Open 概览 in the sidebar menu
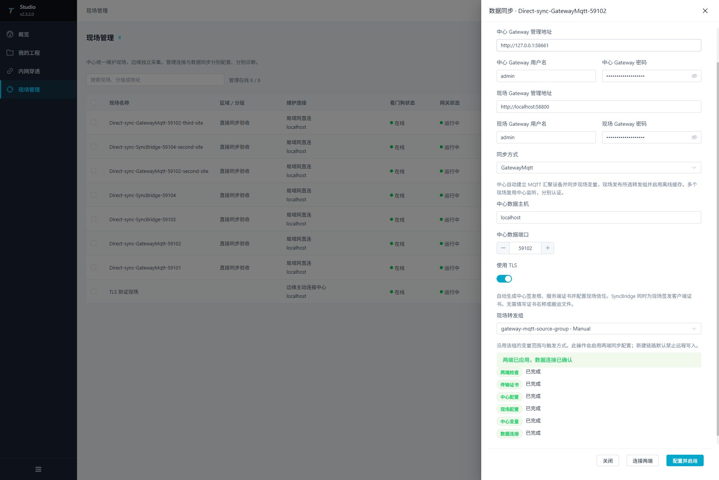 [x=38, y=34]
